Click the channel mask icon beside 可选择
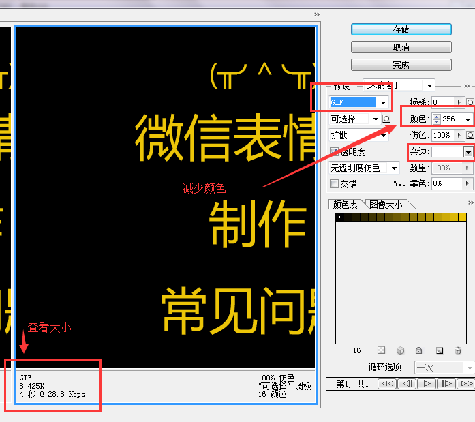Viewport: 475px width, 422px height. (x=386, y=119)
